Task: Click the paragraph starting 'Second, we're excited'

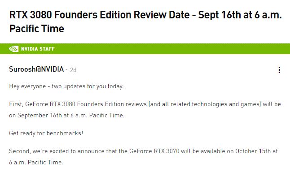Action: [x=143, y=157]
